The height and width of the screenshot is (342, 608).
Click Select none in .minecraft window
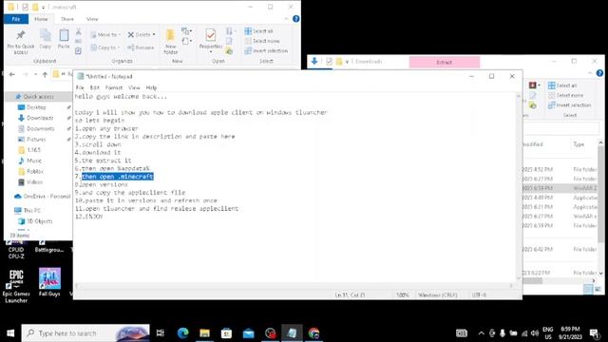(262, 41)
